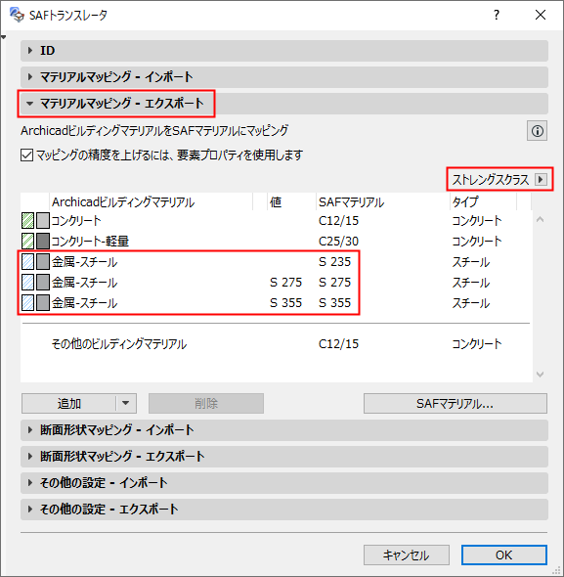Click the SAF translator app icon in title bar
The height and width of the screenshot is (577, 564).
[x=17, y=15]
